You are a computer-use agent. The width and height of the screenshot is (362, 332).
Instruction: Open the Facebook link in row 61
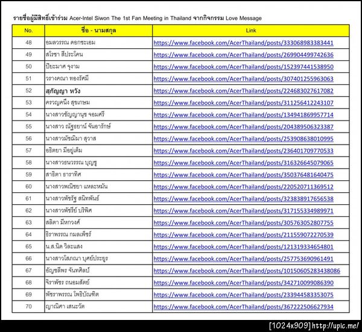[x=243, y=199]
